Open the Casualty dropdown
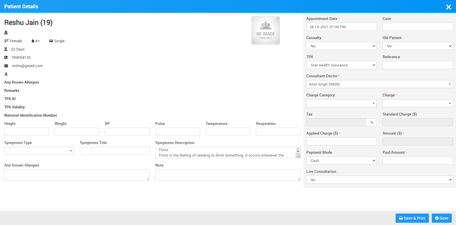Image resolution: width=456 pixels, height=225 pixels. 341,46
